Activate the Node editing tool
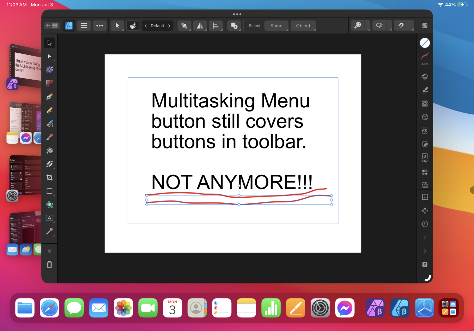The image size is (474, 331). pyautogui.click(x=49, y=57)
